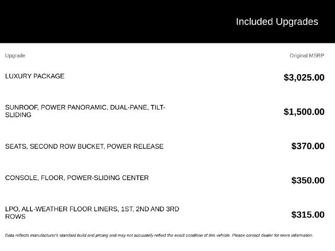Select the Upgrade column header

click(15, 56)
